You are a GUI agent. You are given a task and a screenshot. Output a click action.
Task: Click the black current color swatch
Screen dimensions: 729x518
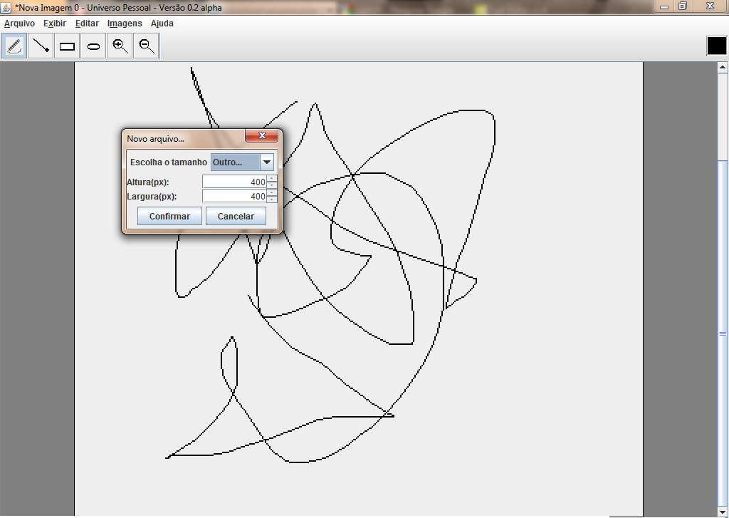click(715, 46)
